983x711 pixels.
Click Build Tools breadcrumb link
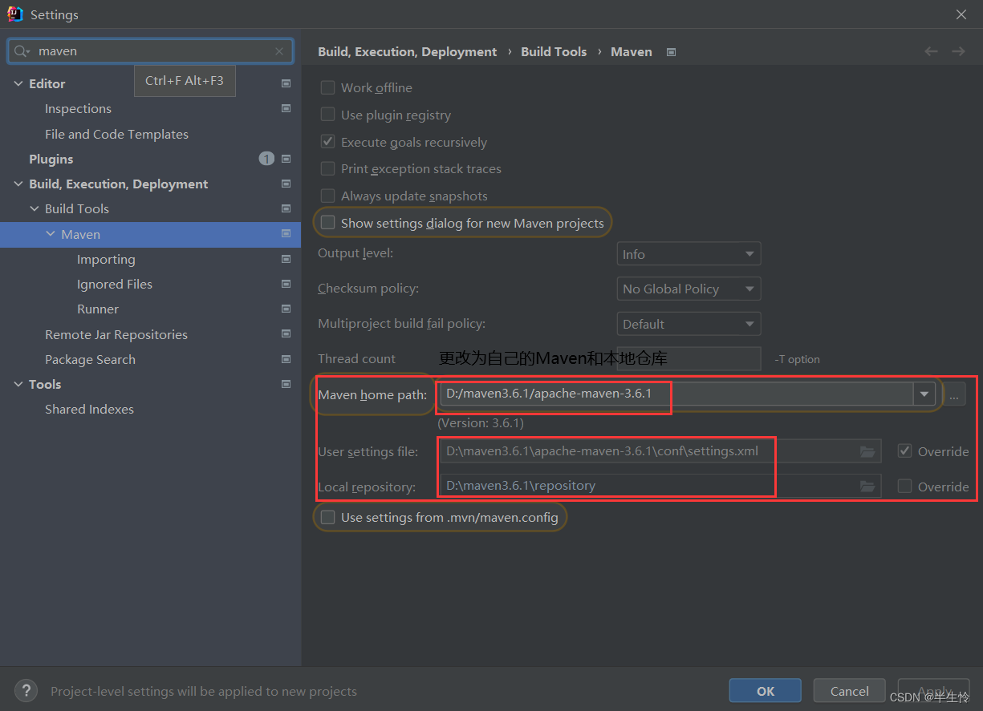click(x=554, y=51)
